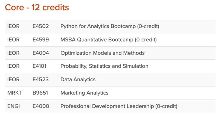The image size is (219, 117).
Task: Click course number E4000
Action: point(41,106)
